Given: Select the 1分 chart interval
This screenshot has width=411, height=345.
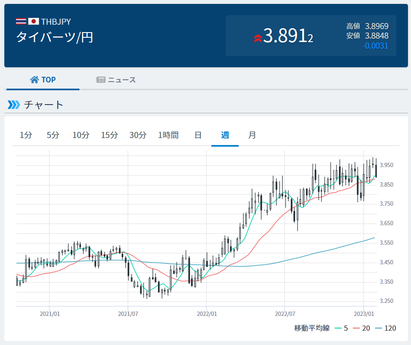Looking at the screenshot, I should [26, 135].
